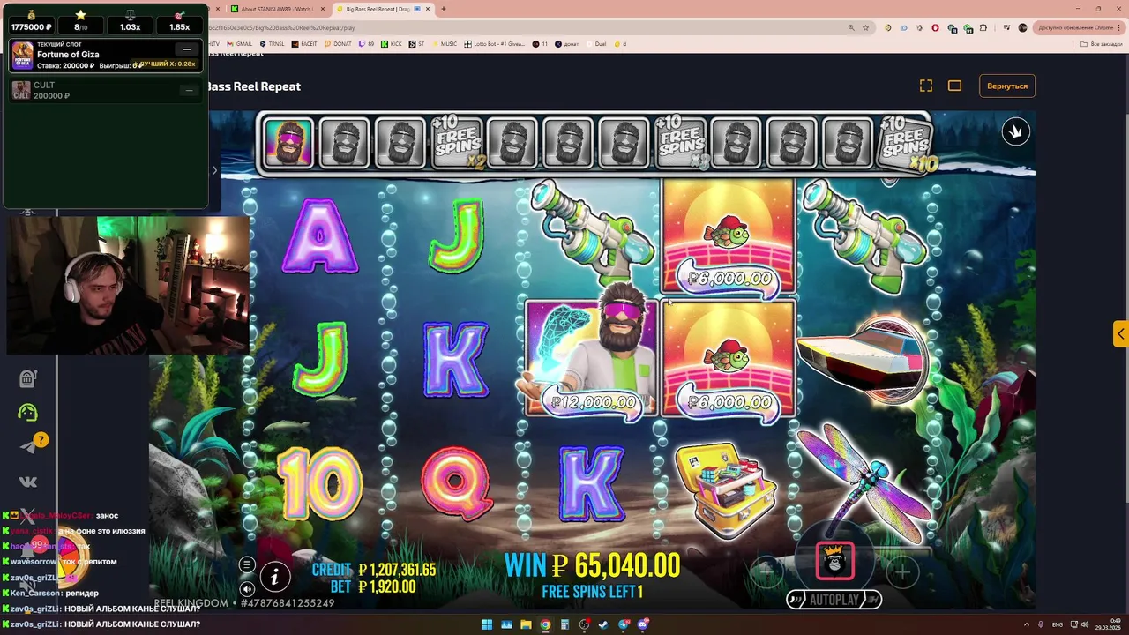Click the AUTOPLAY button
Image resolution: width=1129 pixels, height=635 pixels.
(x=834, y=600)
